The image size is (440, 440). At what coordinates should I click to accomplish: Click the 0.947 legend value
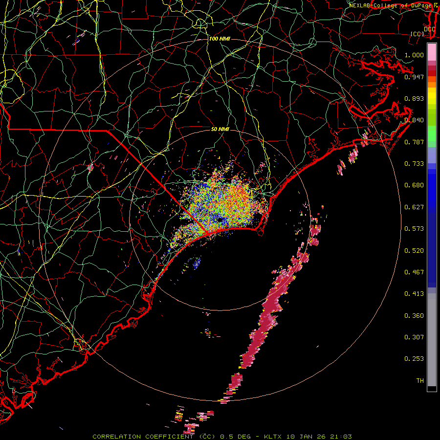(x=414, y=77)
